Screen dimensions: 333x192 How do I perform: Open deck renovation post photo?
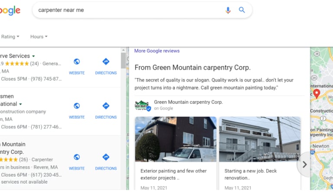click(x=260, y=139)
